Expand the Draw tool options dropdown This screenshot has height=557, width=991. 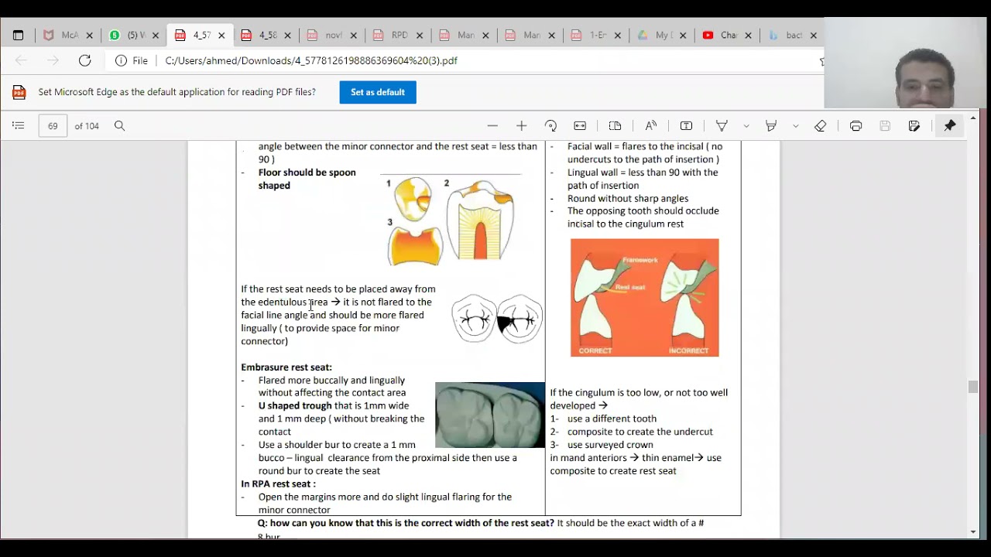point(746,126)
